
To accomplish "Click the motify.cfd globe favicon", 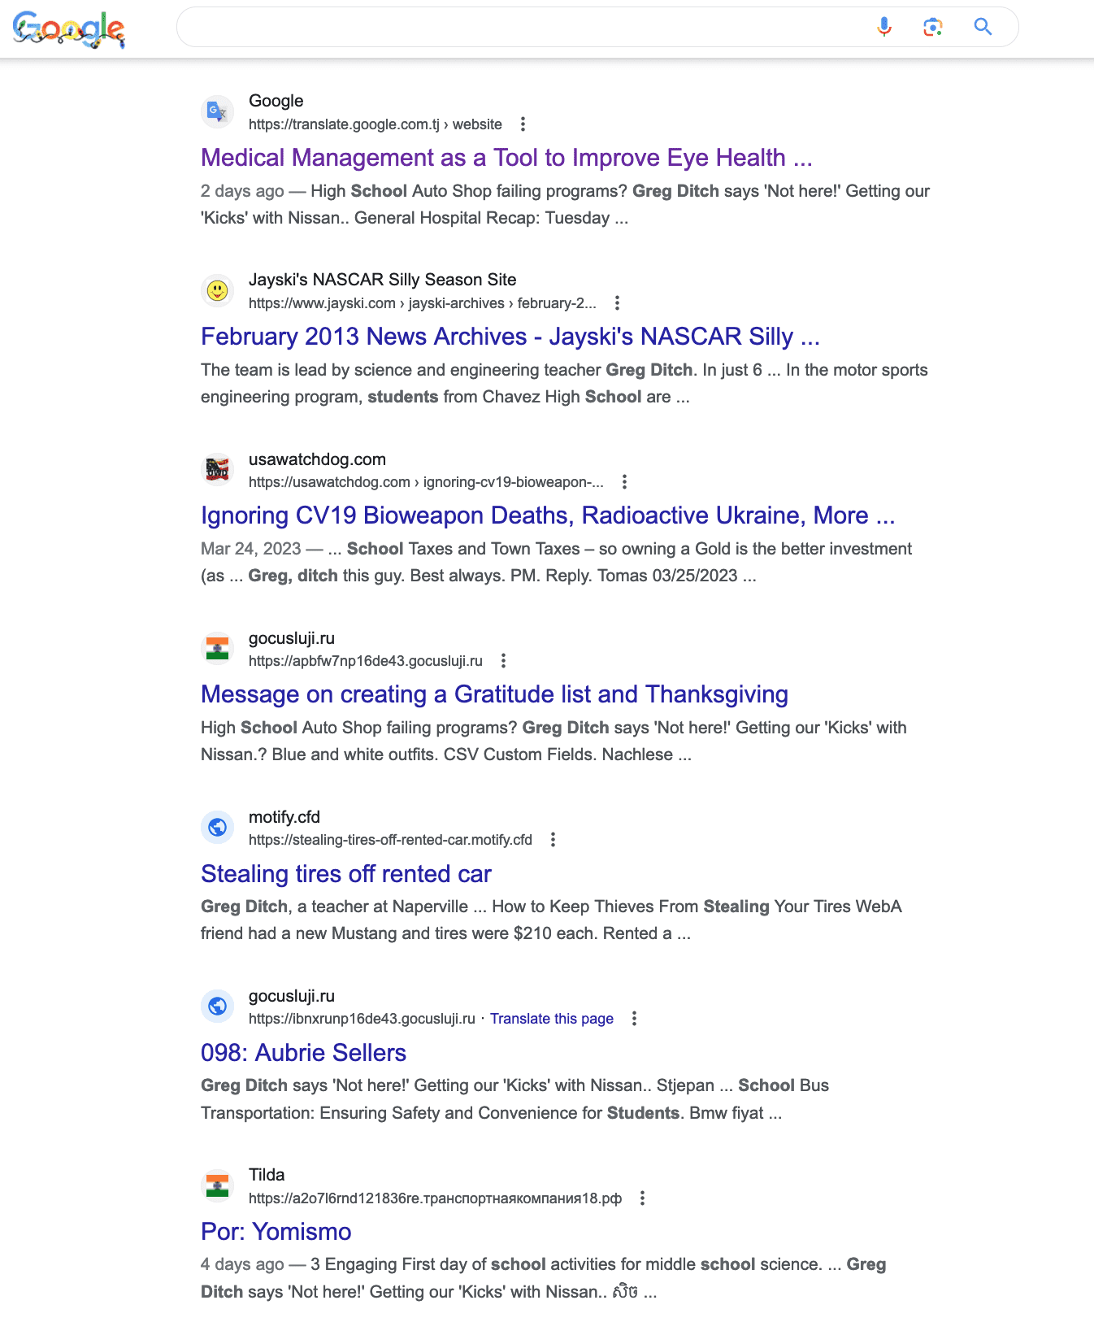I will tap(217, 827).
